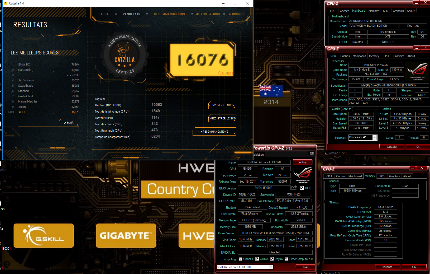430x274 pixels.
Task: Open SPD tab in the Memory CPU-Z window
Action: coord(382,176)
